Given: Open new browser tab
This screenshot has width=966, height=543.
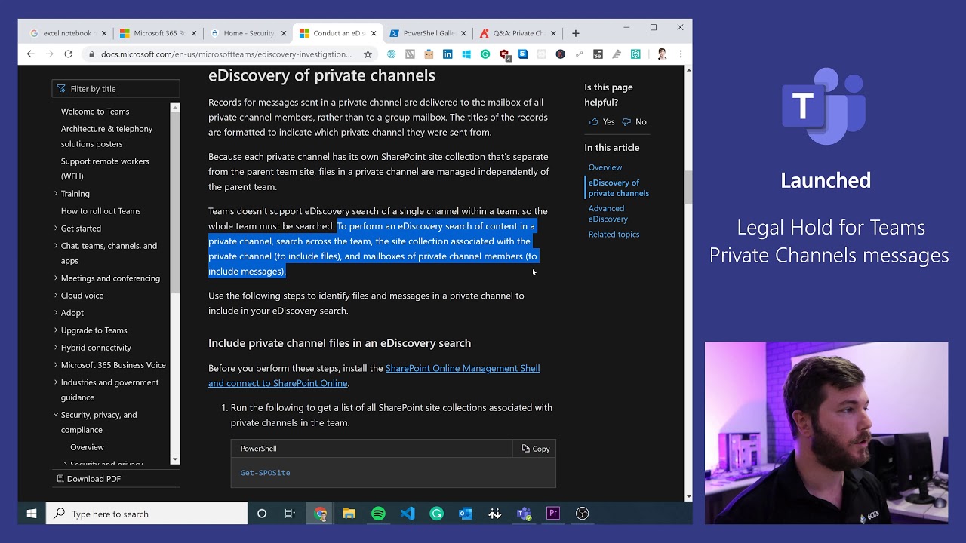Looking at the screenshot, I should [x=576, y=33].
